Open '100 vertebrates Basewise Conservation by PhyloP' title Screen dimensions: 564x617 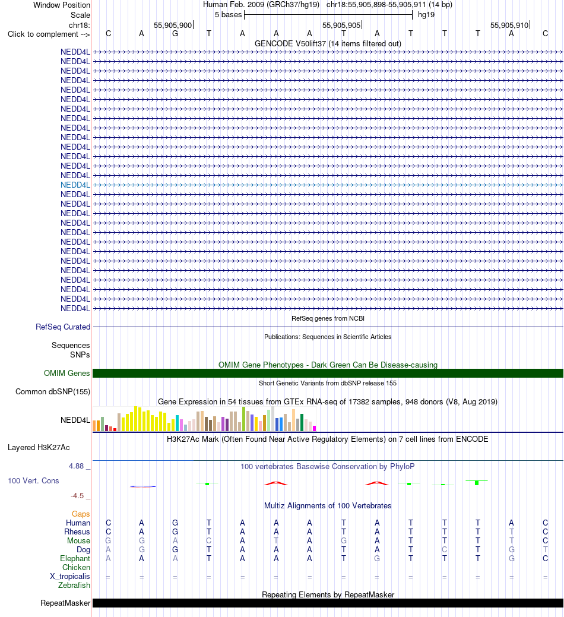click(x=328, y=466)
